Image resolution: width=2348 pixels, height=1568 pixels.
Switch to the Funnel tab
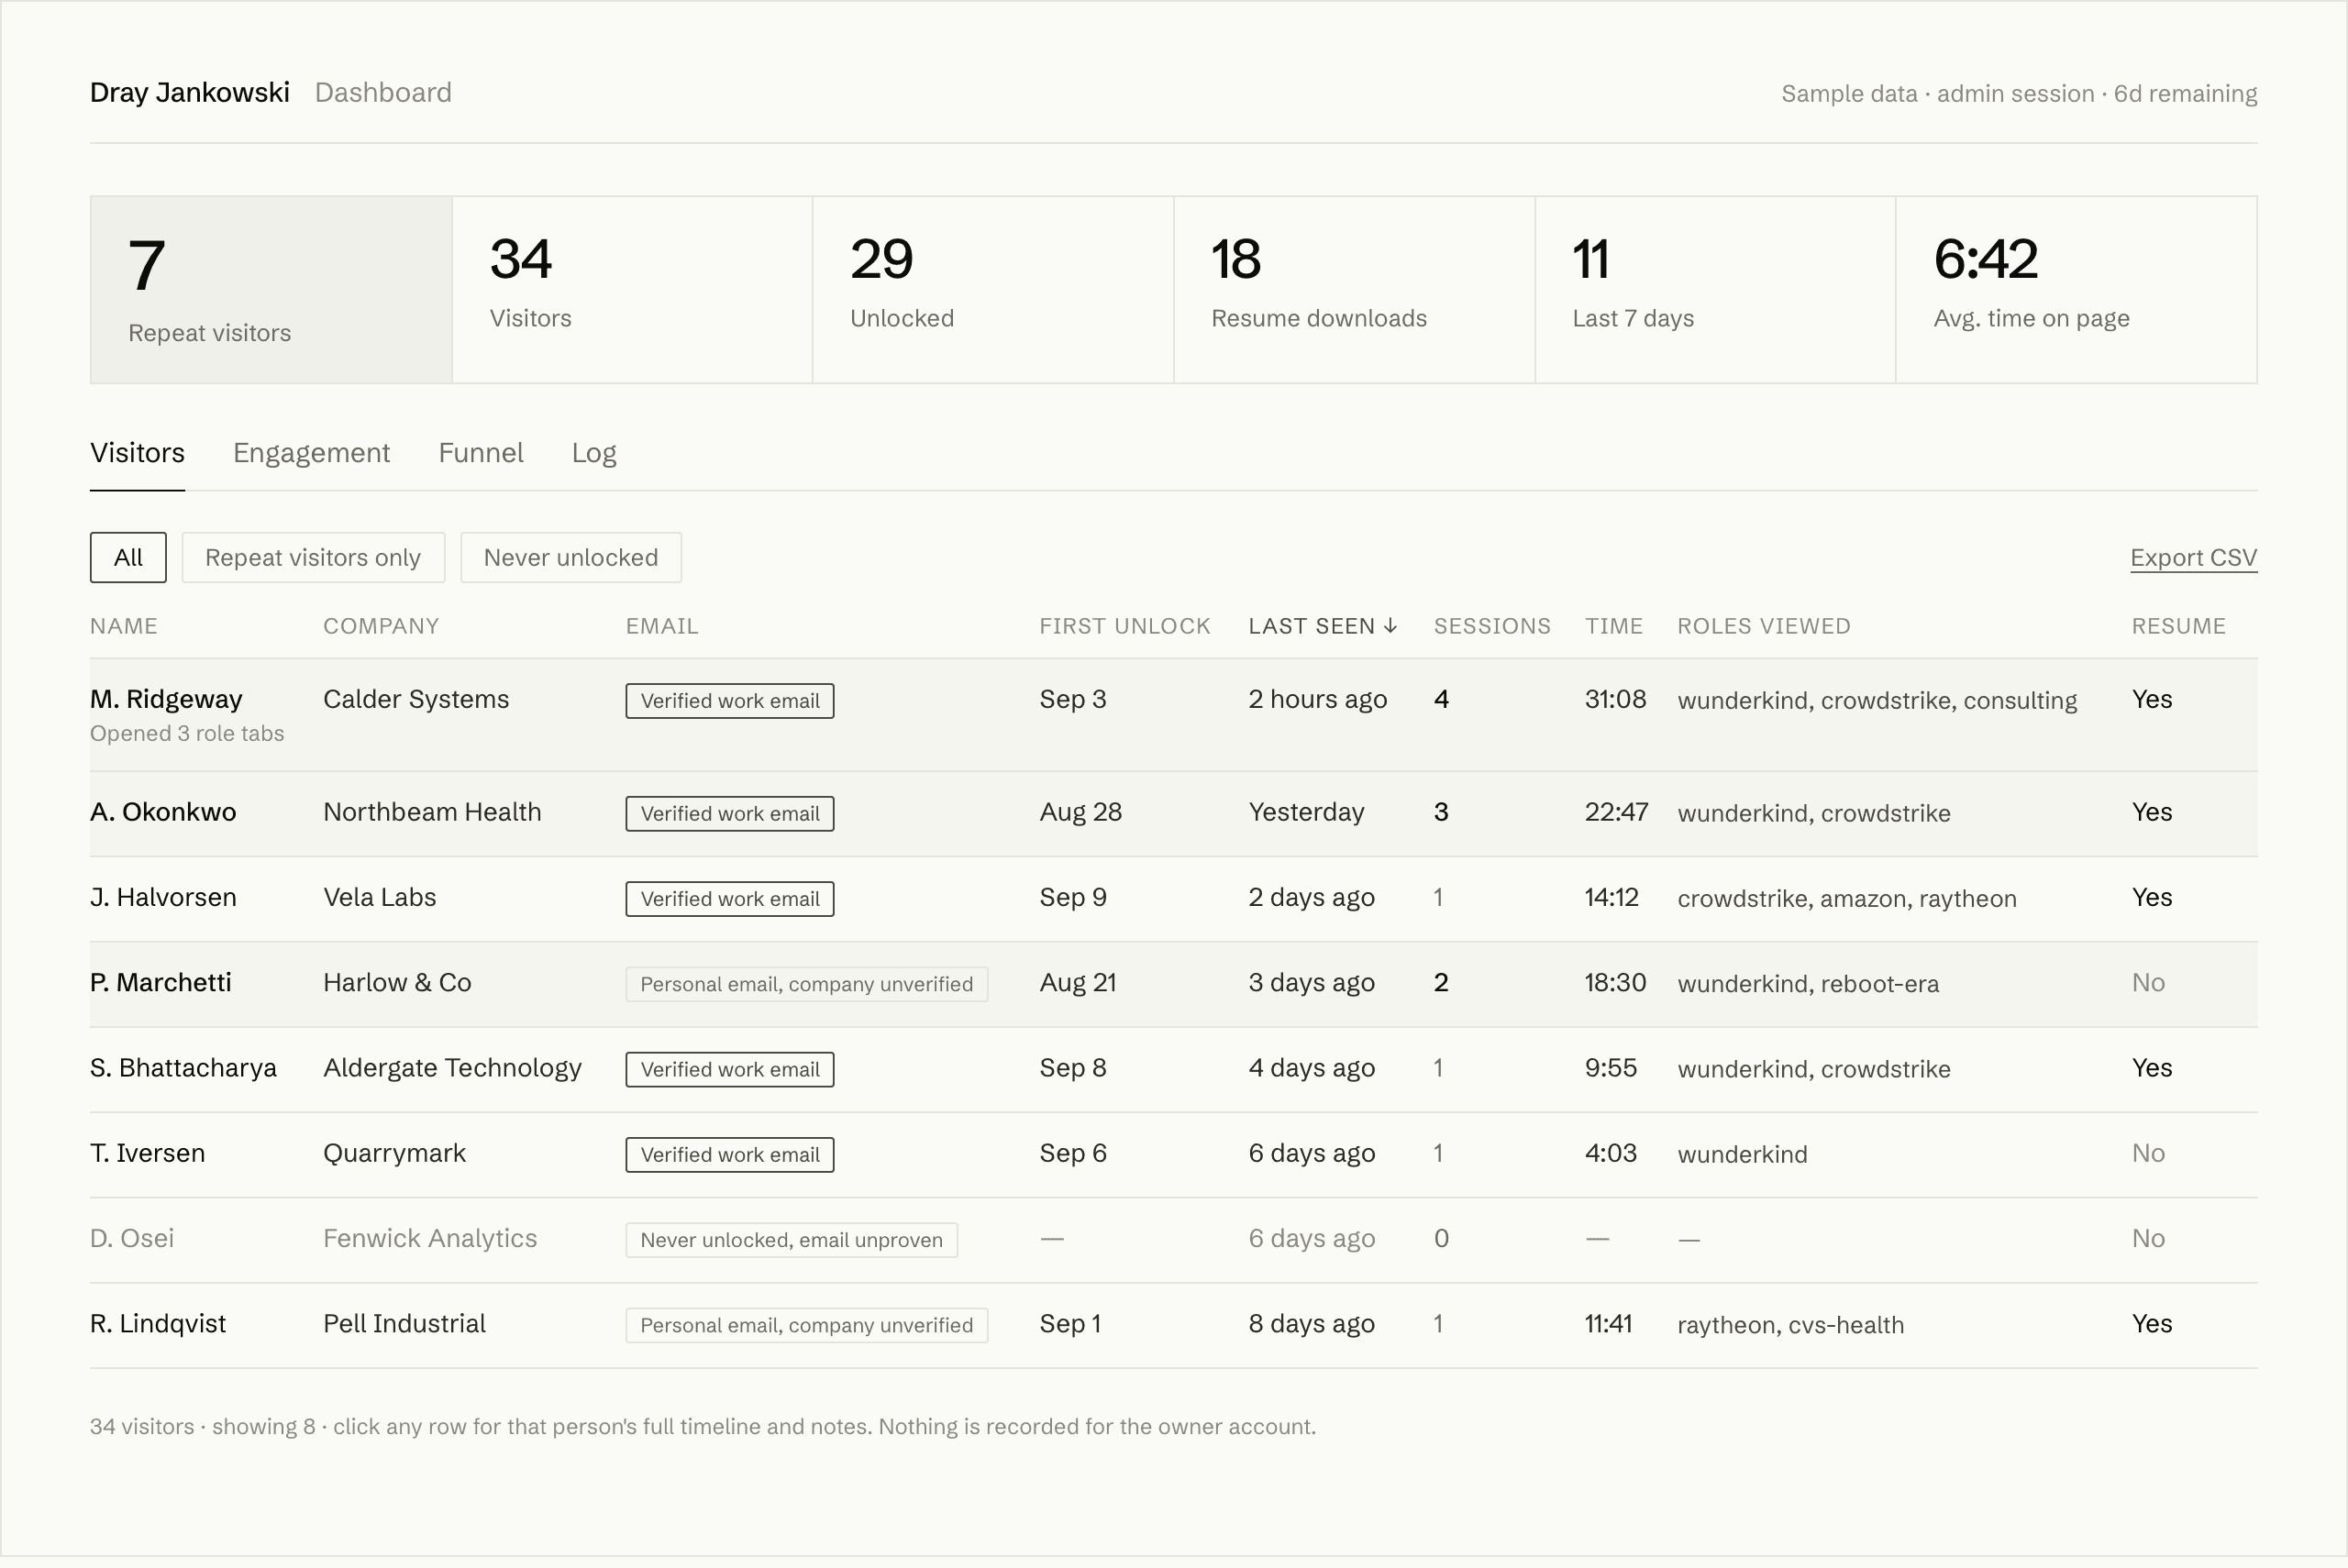pos(480,453)
